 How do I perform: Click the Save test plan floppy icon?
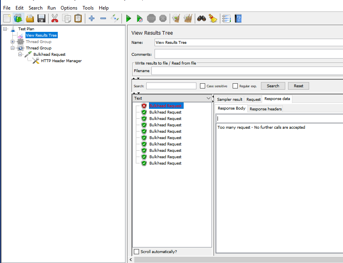(41, 18)
